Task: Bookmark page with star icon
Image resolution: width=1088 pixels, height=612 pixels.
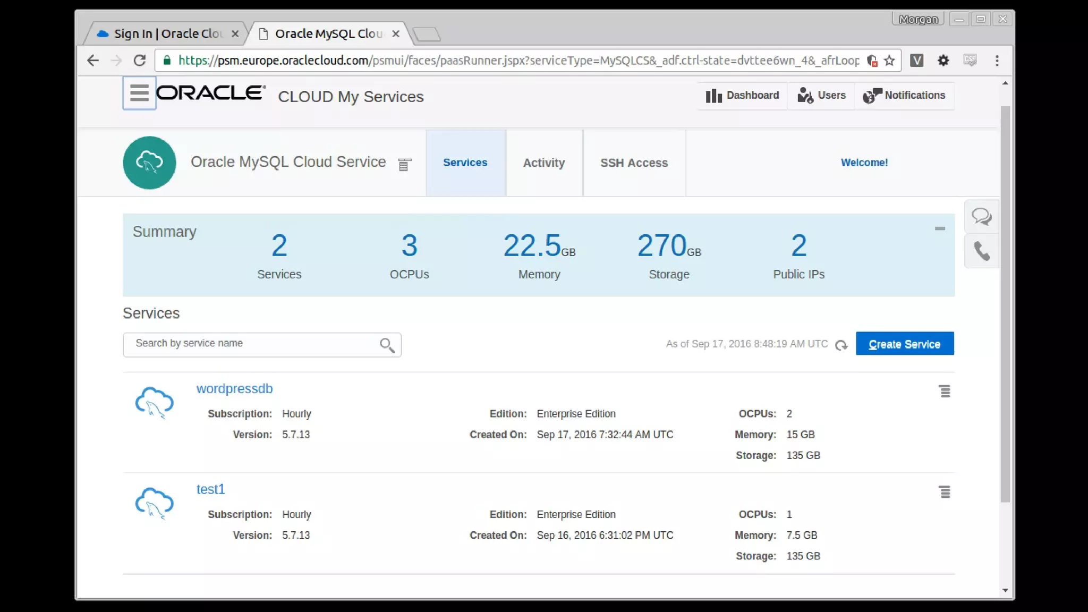Action: click(x=889, y=61)
